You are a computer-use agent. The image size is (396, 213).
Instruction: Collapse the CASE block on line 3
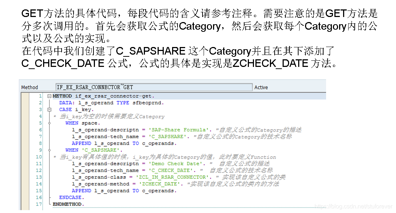50,110
